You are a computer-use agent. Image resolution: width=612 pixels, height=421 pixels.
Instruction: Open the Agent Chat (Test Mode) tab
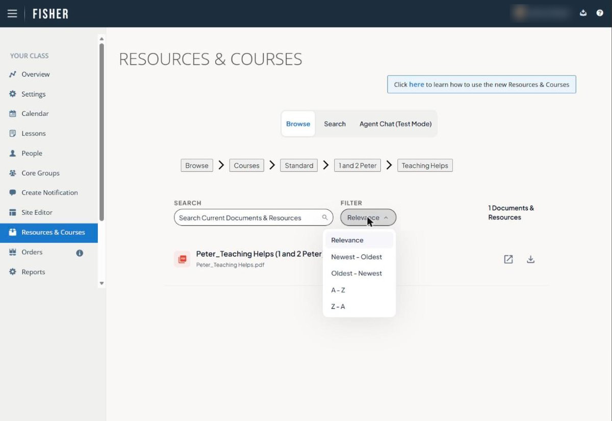coord(395,124)
